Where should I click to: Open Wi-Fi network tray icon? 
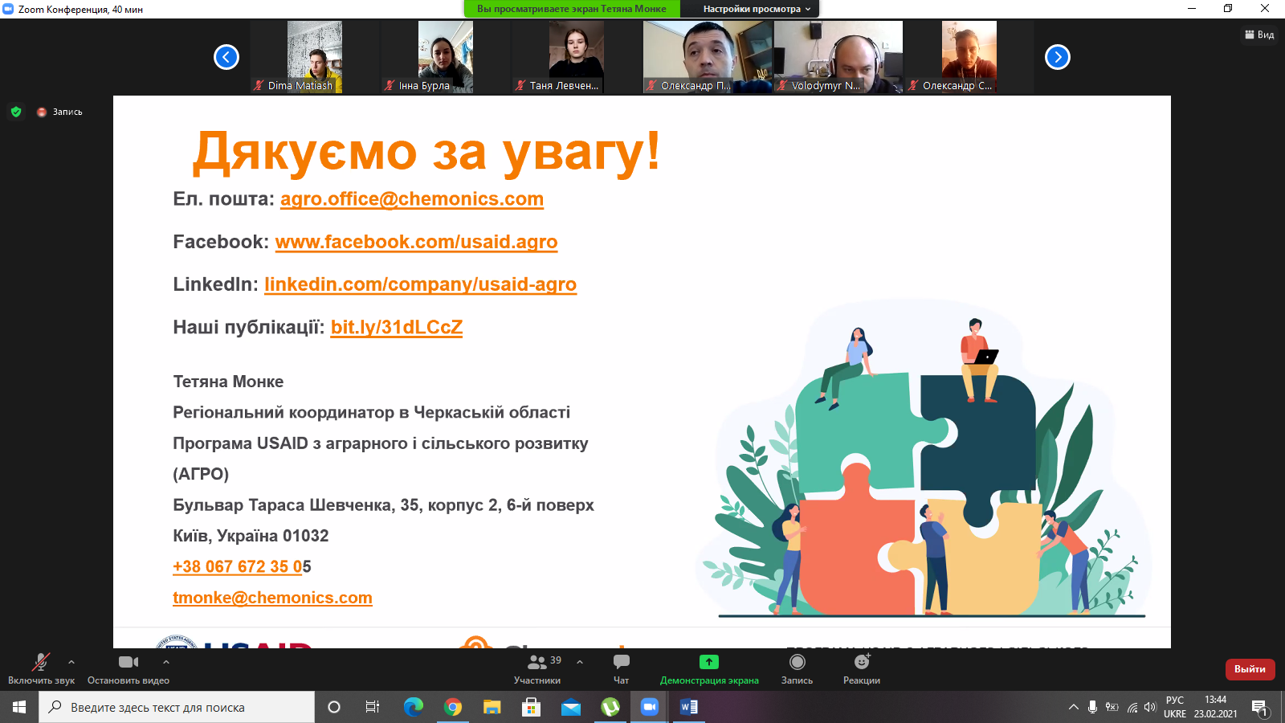[x=1132, y=708]
